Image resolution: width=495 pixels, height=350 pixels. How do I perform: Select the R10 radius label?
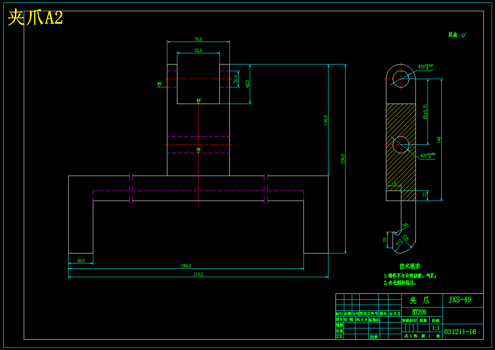coord(399,242)
